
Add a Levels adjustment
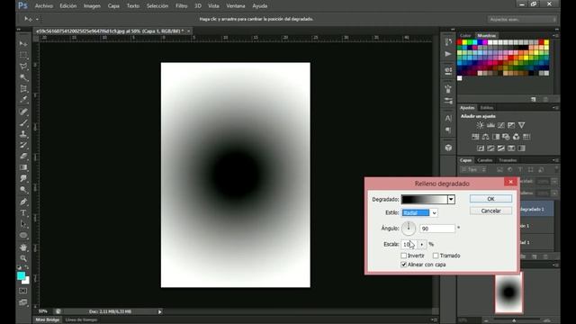490,125
